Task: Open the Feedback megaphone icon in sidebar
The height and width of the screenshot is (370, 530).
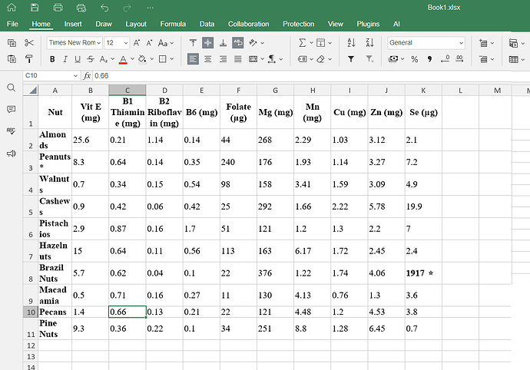Action: [x=12, y=154]
